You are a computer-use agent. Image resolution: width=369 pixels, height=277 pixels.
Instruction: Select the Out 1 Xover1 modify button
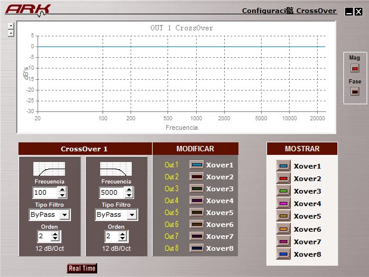point(197,165)
